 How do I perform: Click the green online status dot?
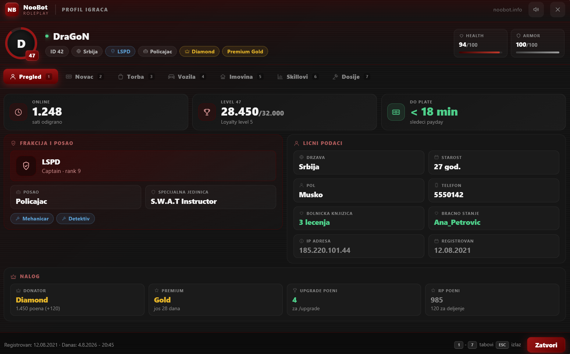click(x=47, y=36)
